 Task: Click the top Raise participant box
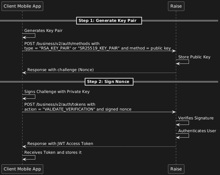pyautogui.click(x=176, y=6)
